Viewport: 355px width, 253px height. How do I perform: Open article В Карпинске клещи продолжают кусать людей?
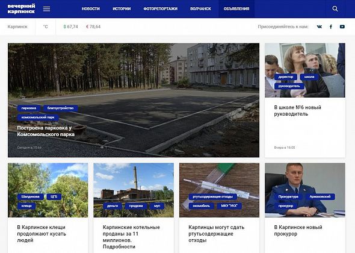tap(42, 234)
